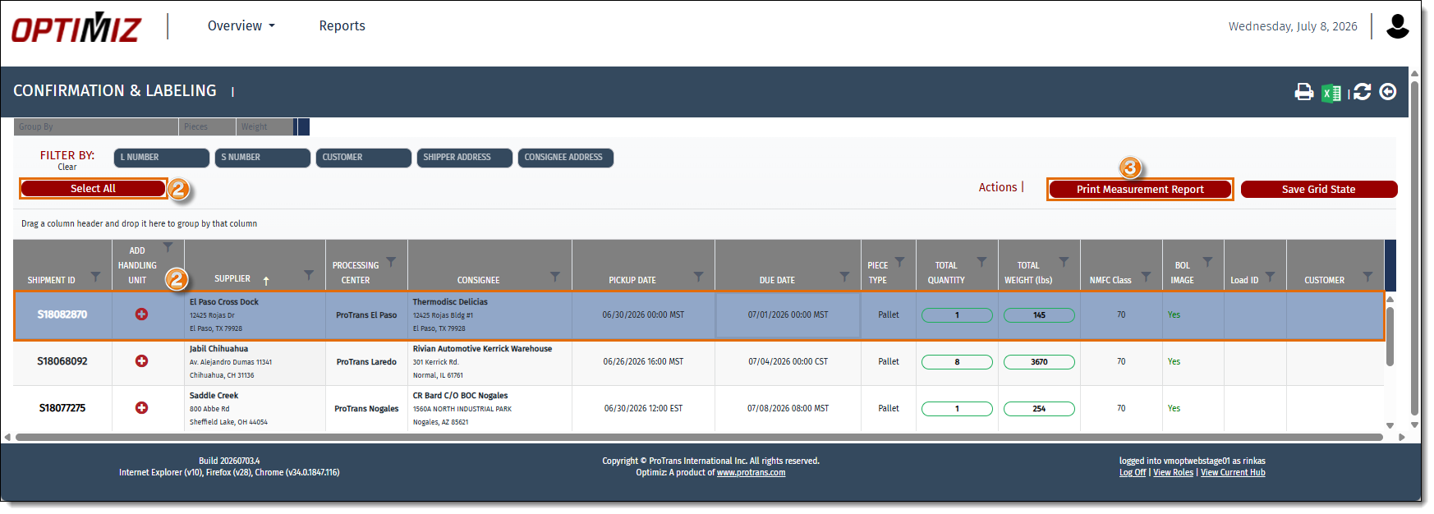
Task: Sort by the Supplier column header
Action: 232,279
